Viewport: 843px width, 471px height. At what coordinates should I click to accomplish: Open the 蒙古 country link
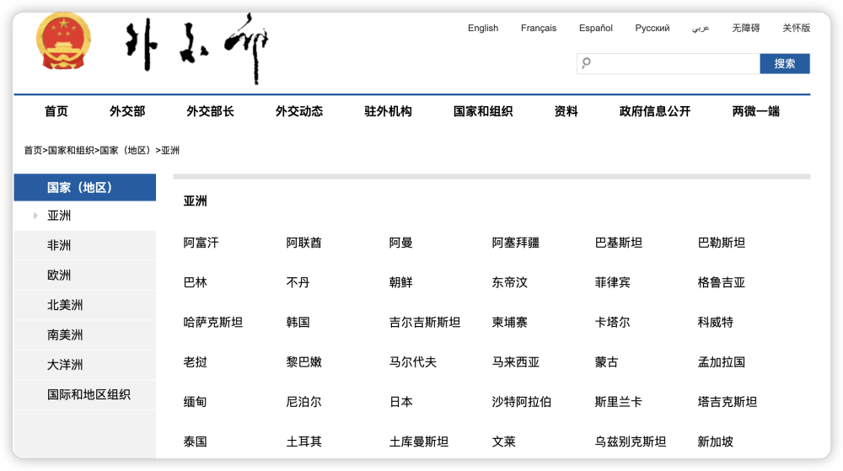tap(606, 362)
